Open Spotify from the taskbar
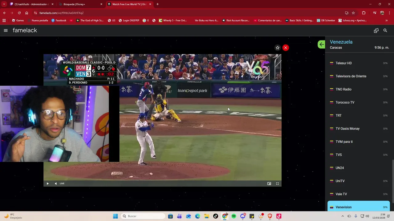 pos(234,216)
